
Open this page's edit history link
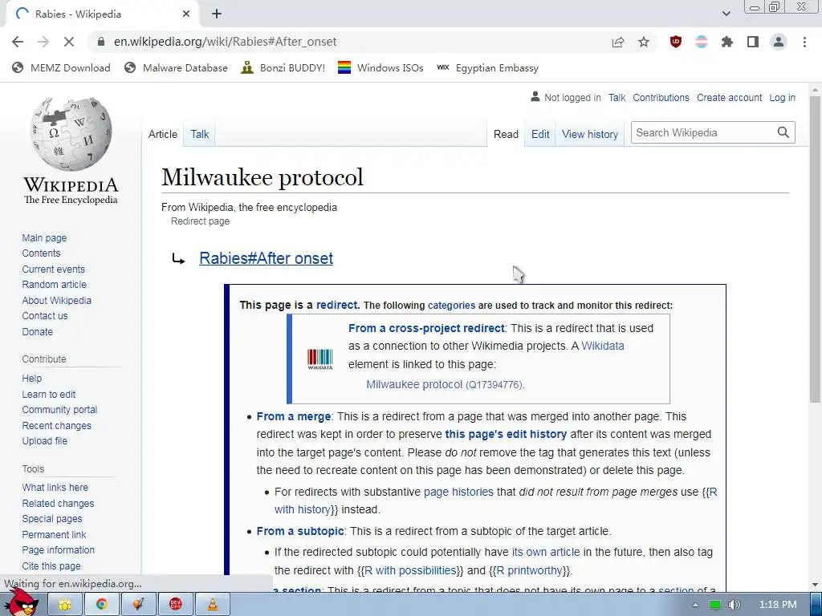tap(506, 434)
